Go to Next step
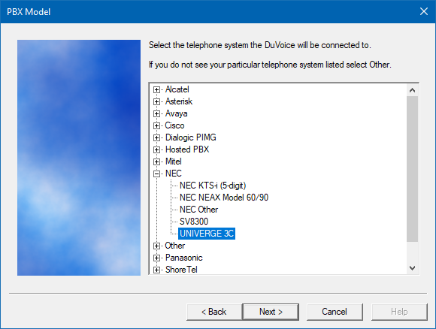The width and height of the screenshot is (436, 329). click(x=271, y=312)
